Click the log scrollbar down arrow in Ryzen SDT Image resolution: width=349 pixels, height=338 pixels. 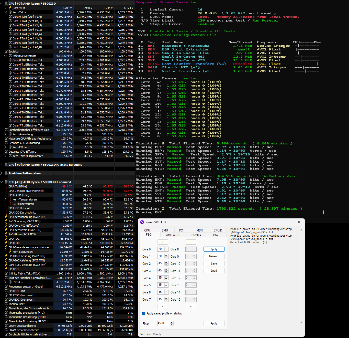301,323
